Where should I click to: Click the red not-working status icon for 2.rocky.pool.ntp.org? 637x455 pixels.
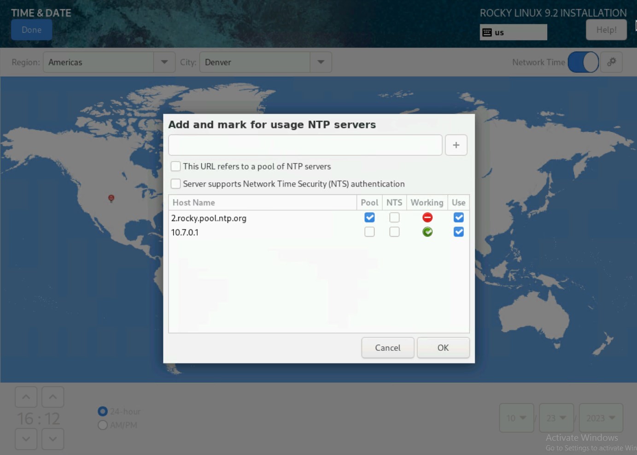coord(427,218)
